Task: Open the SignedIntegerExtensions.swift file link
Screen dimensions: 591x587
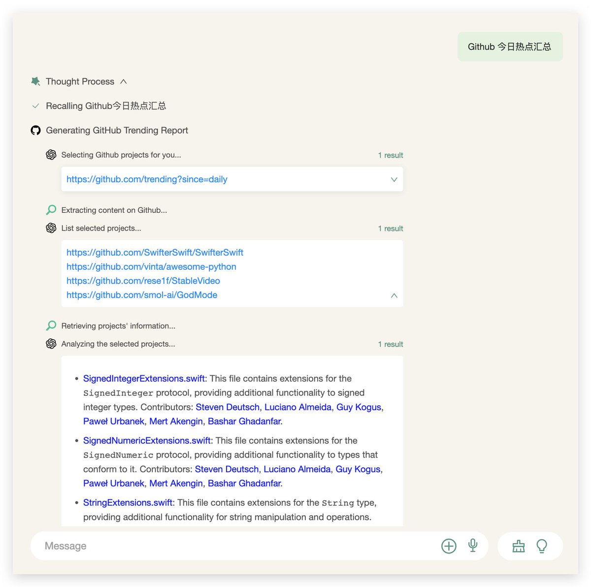Action: point(143,378)
